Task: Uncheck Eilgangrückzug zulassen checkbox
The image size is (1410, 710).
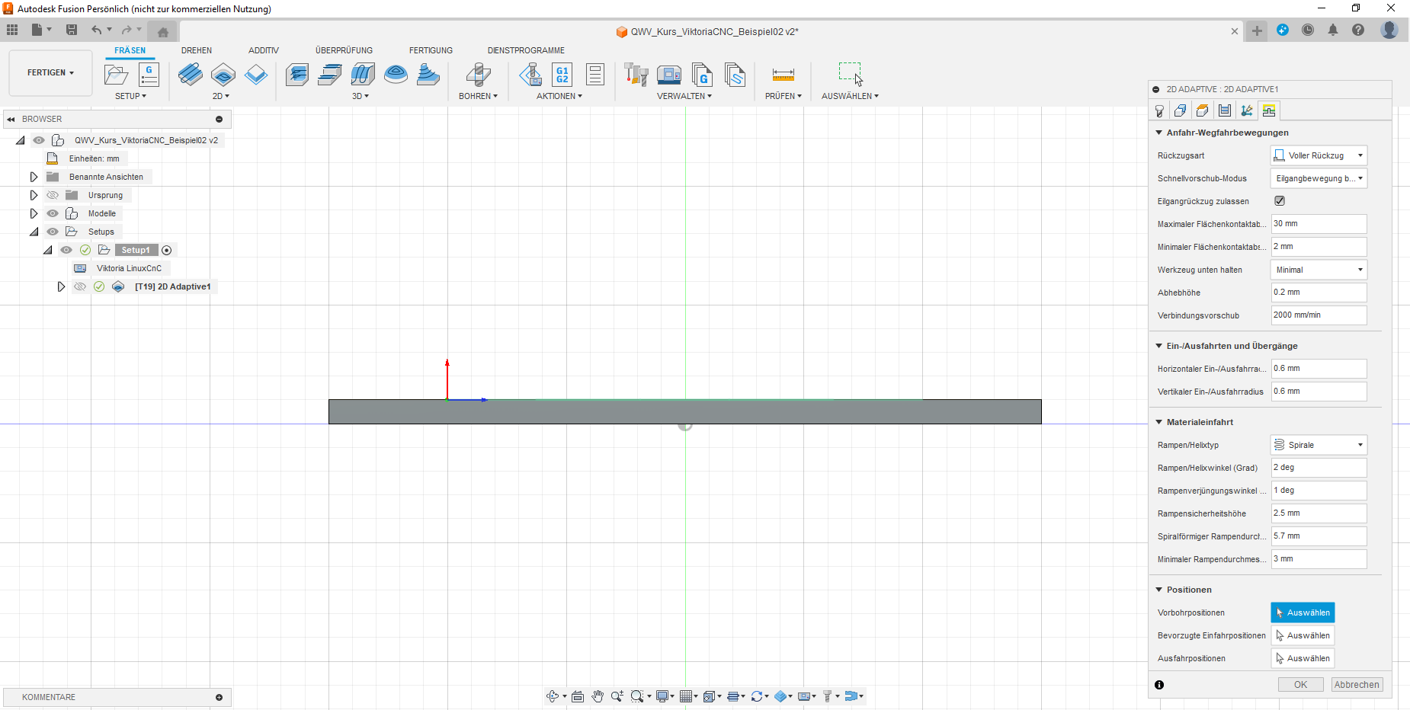Action: tap(1280, 201)
